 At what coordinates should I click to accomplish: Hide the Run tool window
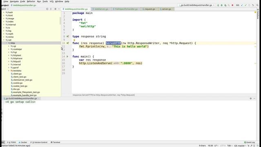tap(254, 98)
